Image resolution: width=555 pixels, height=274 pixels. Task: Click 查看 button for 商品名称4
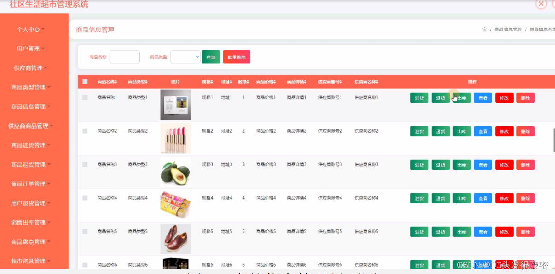483,198
